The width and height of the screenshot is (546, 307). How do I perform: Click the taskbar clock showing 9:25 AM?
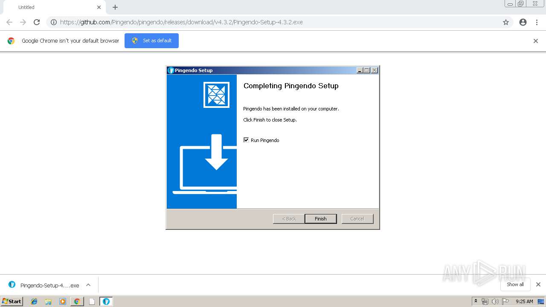pos(524,301)
